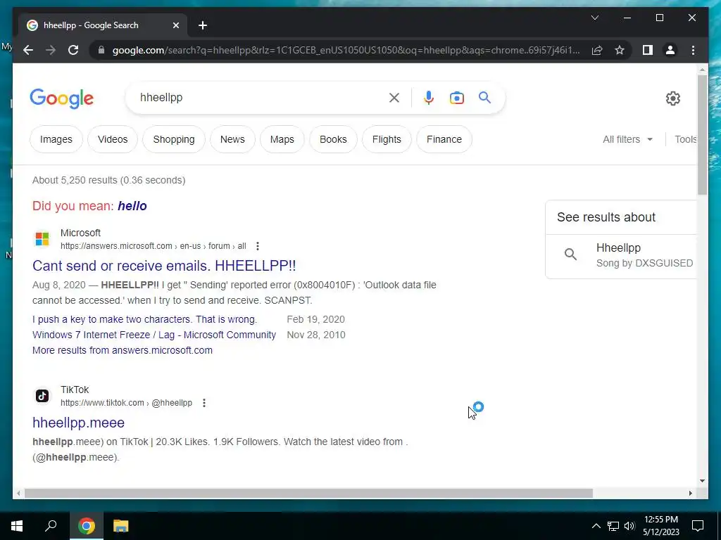Viewport: 721px width, 540px height.
Task: Clear the search box with X icon
Action: [394, 98]
